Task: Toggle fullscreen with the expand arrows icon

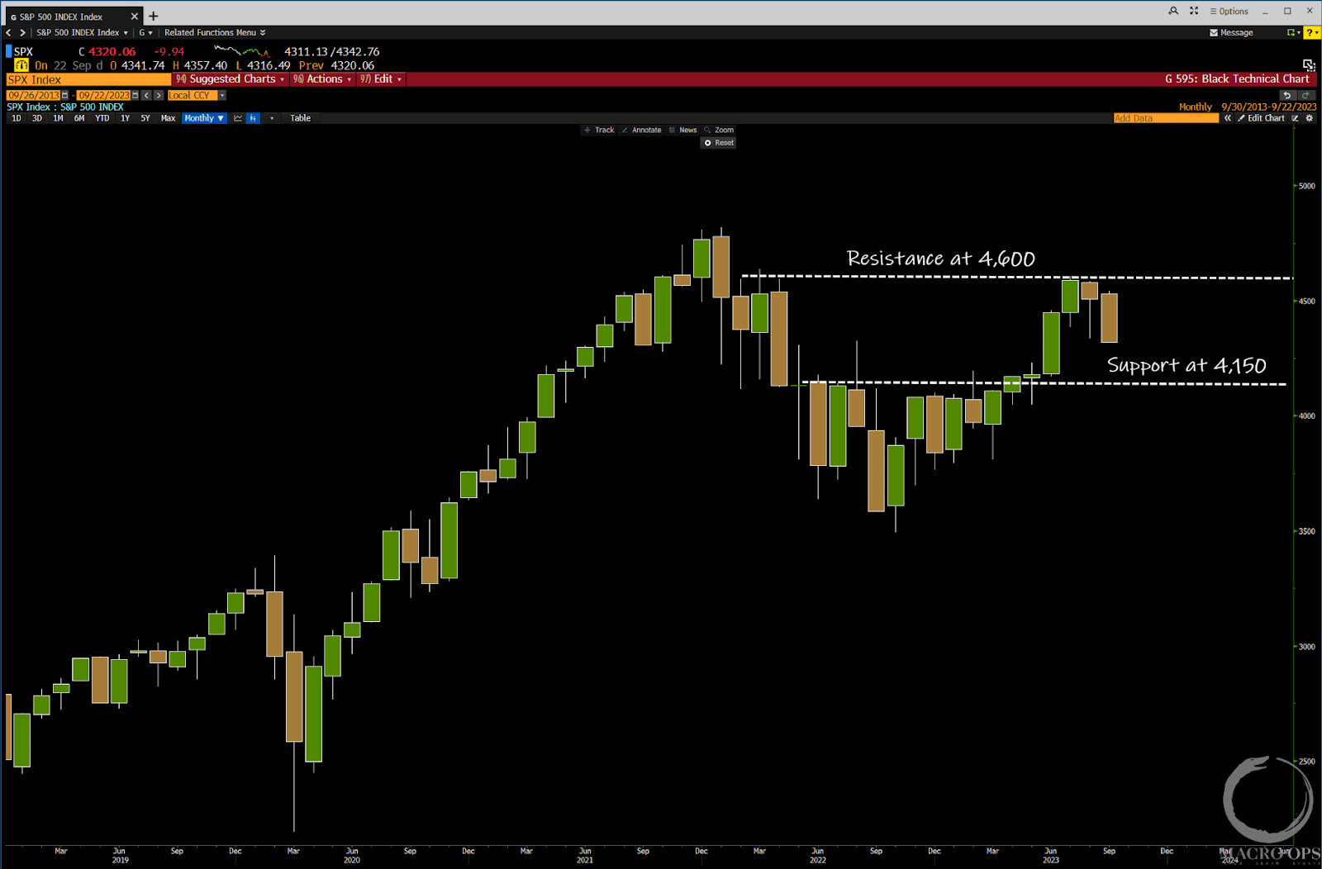Action: coord(1194,11)
